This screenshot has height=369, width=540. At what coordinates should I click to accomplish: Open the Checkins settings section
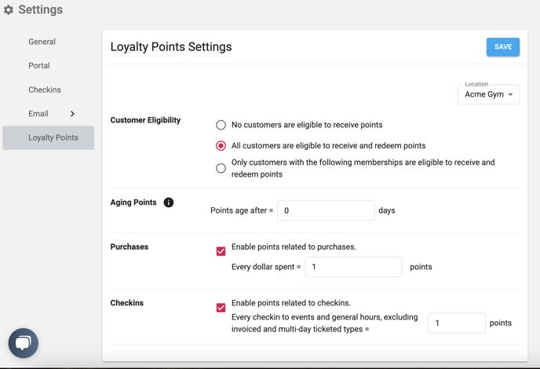click(45, 90)
